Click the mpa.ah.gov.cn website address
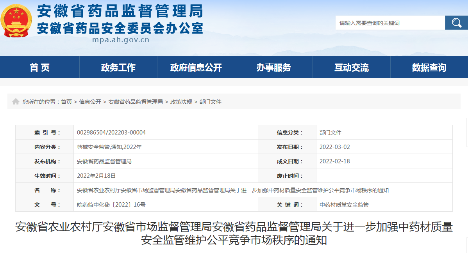Viewport: 468px width, 253px height. tap(121, 39)
